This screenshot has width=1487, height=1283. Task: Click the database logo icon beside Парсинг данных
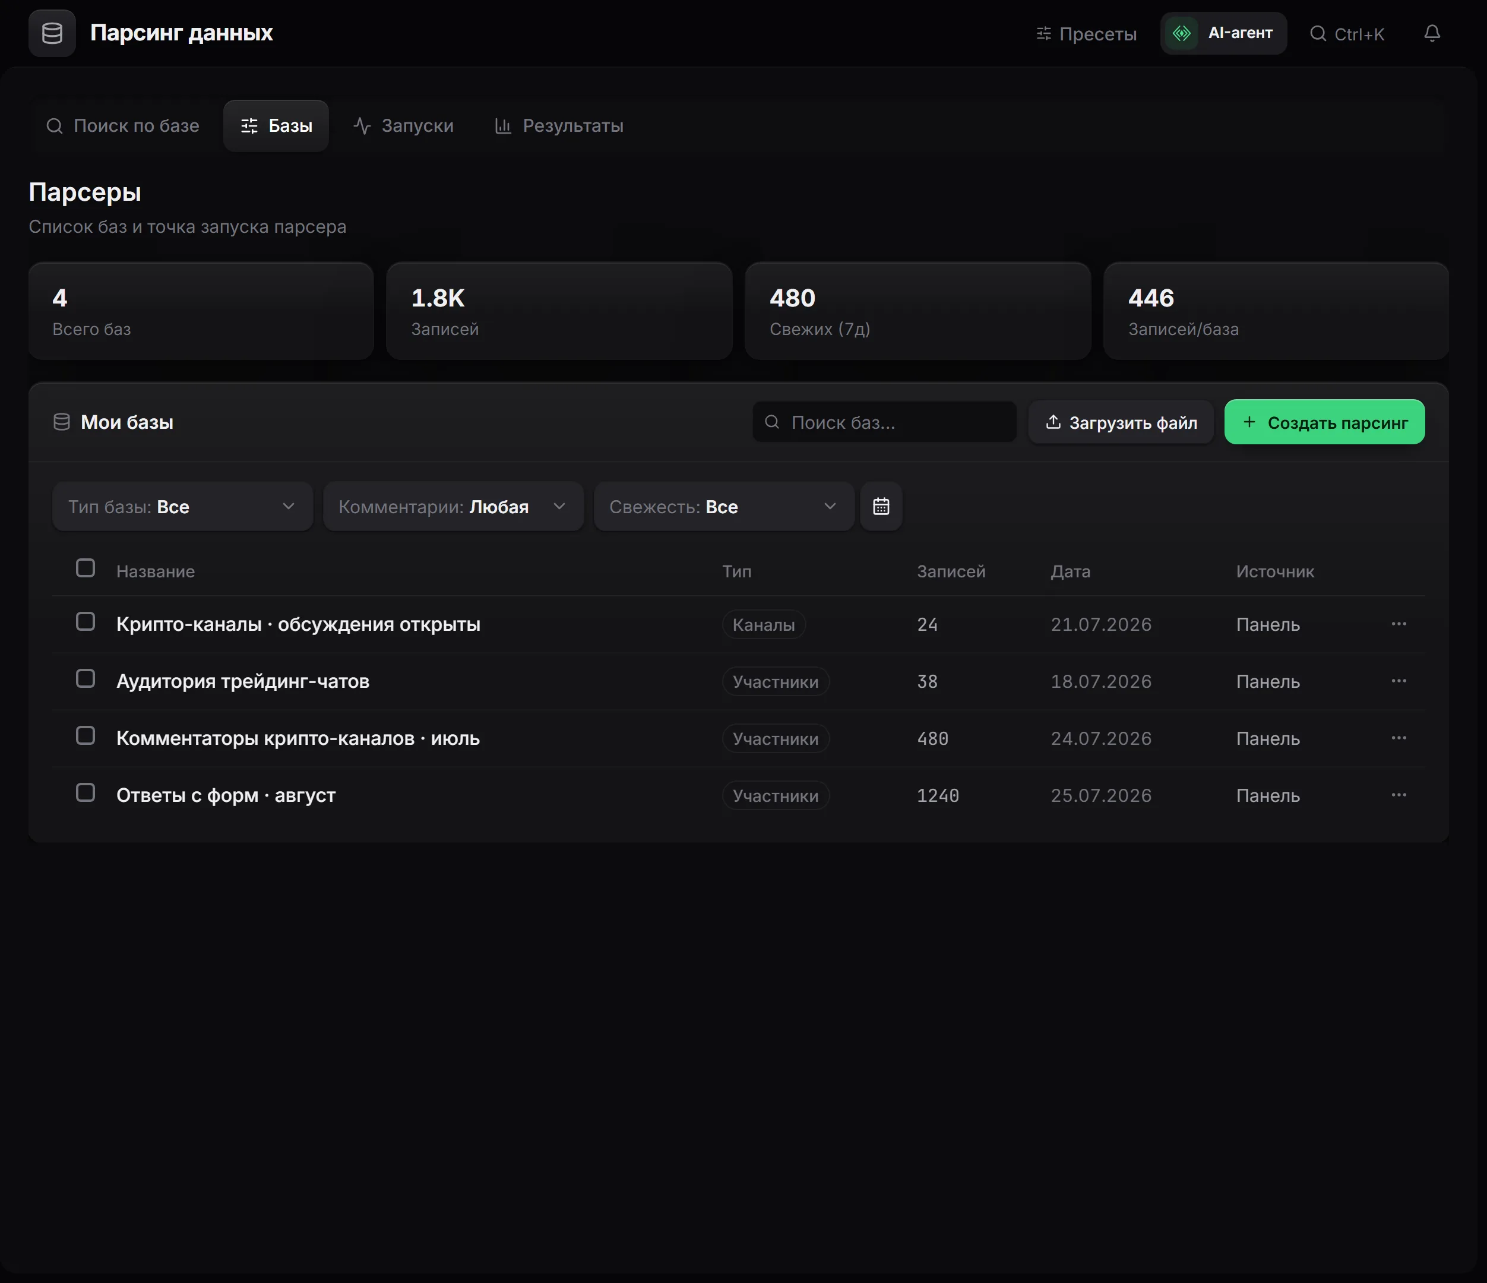point(52,33)
